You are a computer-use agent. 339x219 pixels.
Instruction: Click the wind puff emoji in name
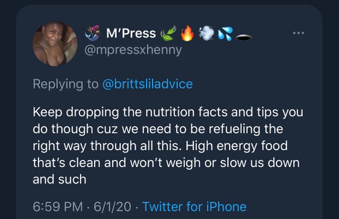(x=206, y=33)
